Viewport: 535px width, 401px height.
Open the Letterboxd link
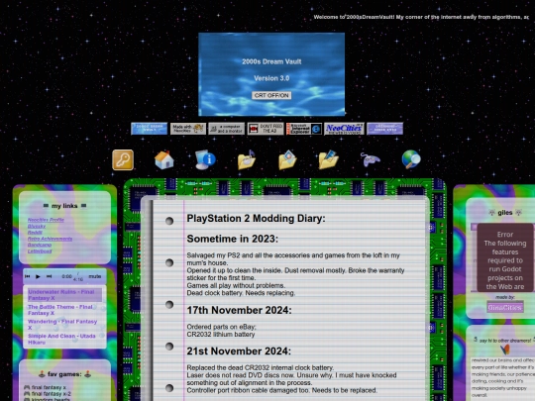coord(40,251)
